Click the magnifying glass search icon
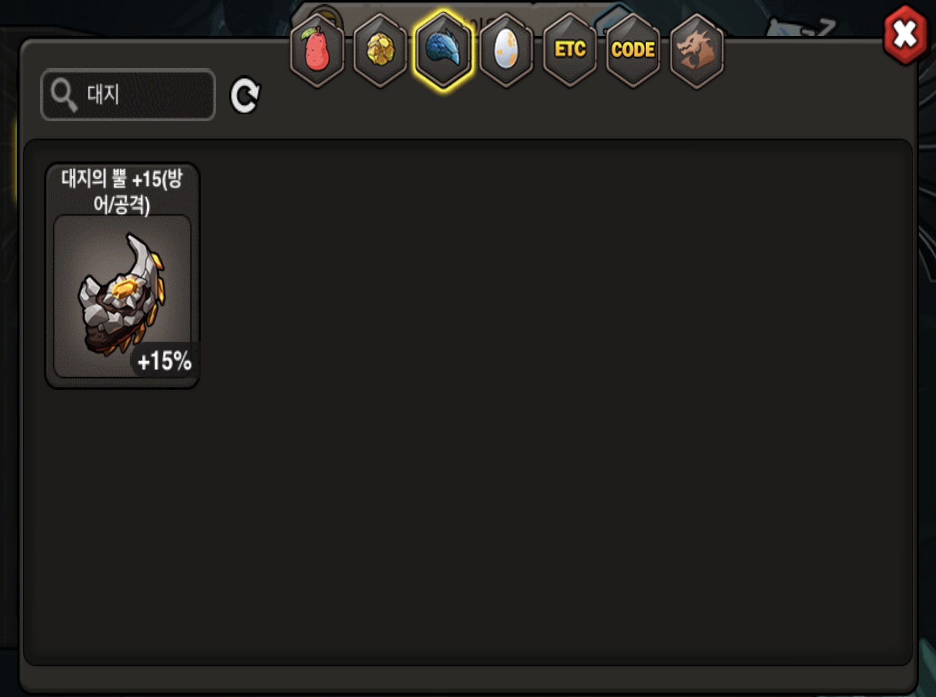The width and height of the screenshot is (936, 697). point(64,95)
